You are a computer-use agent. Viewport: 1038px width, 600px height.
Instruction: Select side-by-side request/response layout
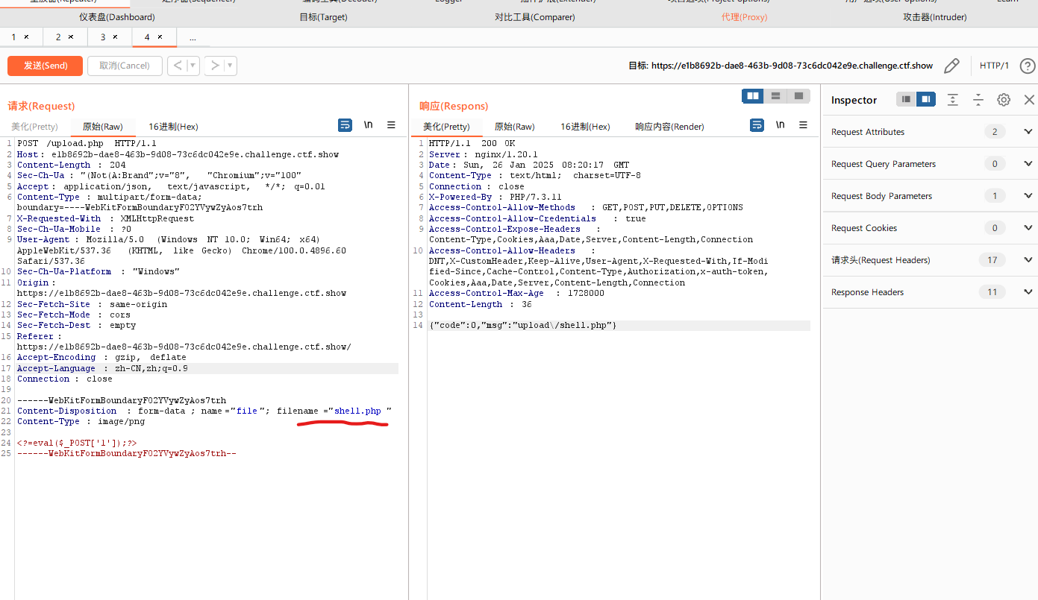(753, 95)
